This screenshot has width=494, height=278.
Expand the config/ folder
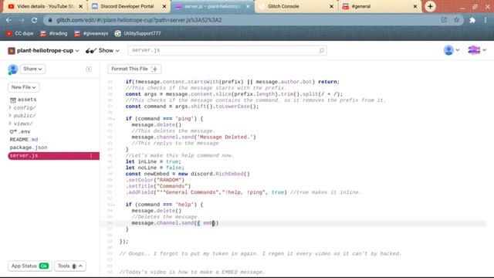tap(22, 108)
